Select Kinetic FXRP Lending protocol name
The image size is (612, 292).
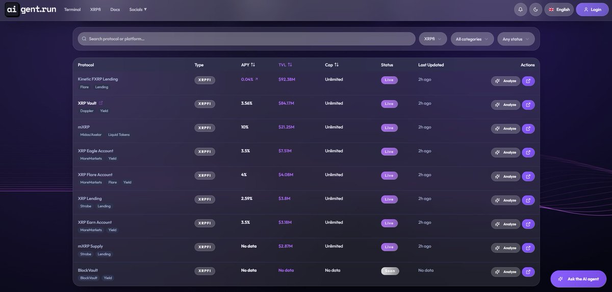point(98,79)
